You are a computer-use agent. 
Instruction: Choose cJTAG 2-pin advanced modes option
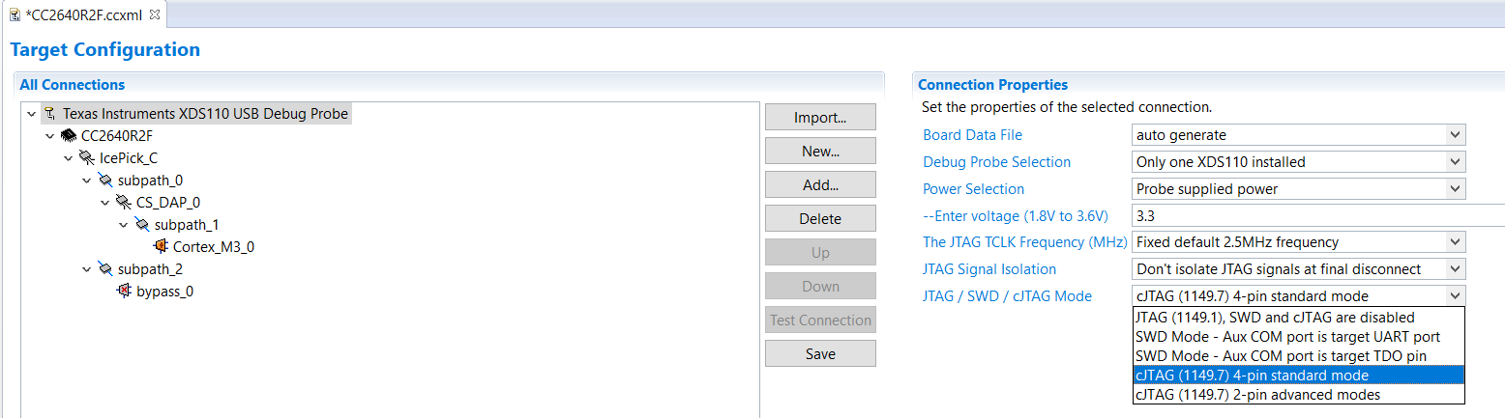[1299, 395]
